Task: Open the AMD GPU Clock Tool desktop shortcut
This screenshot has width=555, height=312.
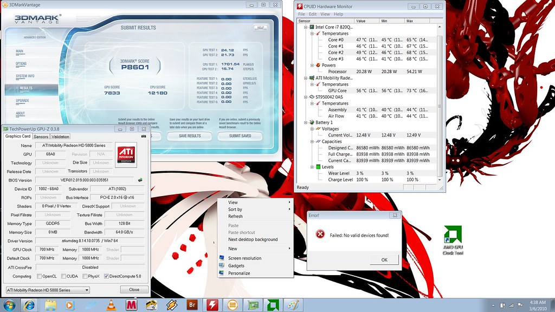Action: click(453, 240)
